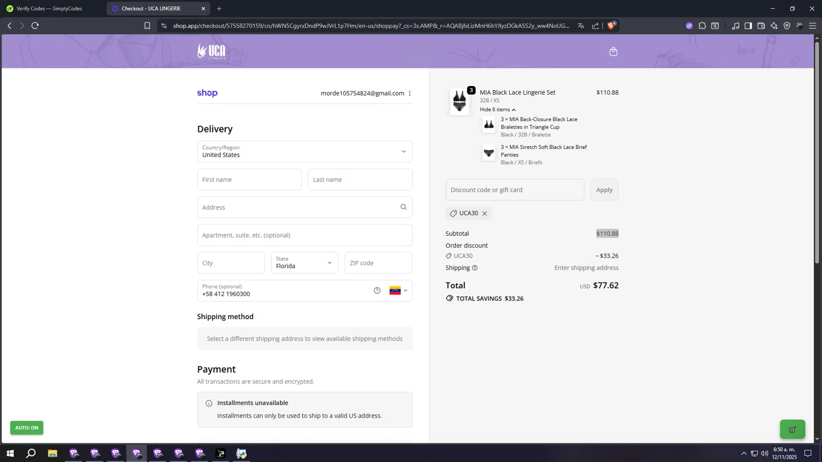
Task: Open the purple extension icon in the toolbar
Action: [689, 26]
